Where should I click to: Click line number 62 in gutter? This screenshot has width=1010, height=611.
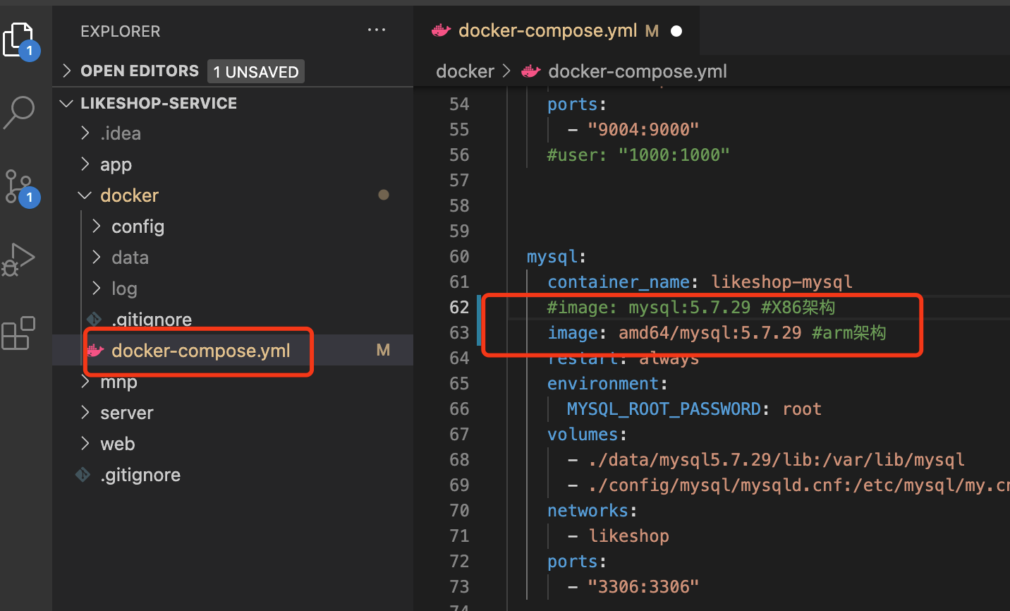[x=459, y=308]
